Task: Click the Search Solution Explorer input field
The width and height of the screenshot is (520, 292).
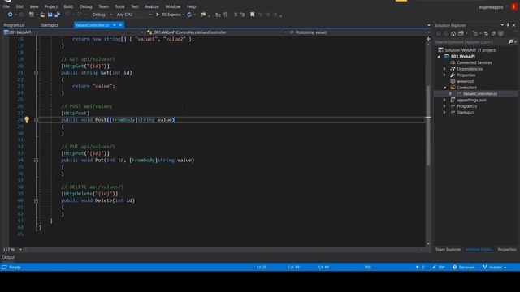Action: (x=471, y=42)
